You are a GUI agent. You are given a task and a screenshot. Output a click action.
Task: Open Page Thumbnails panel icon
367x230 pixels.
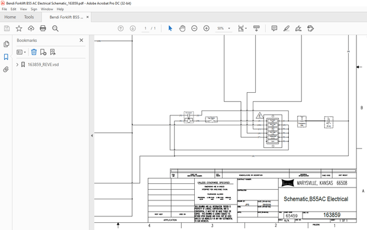tap(7, 44)
